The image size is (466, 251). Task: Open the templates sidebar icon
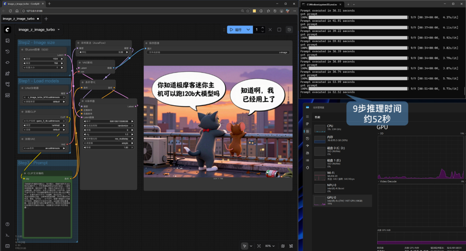tap(7, 95)
